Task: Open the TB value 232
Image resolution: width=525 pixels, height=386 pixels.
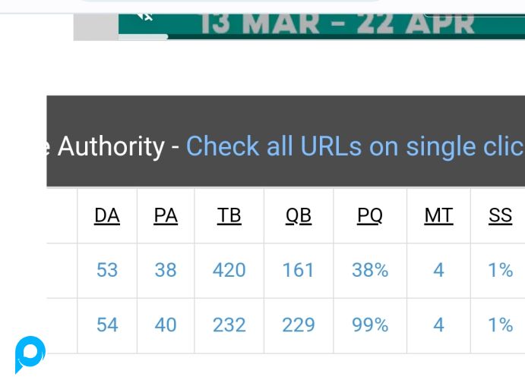Action: tap(229, 325)
